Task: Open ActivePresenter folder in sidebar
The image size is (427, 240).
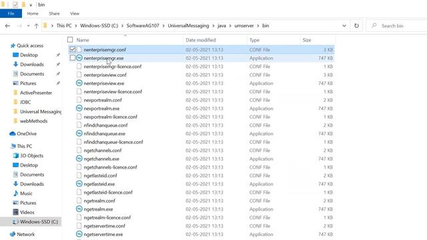Action: point(35,93)
